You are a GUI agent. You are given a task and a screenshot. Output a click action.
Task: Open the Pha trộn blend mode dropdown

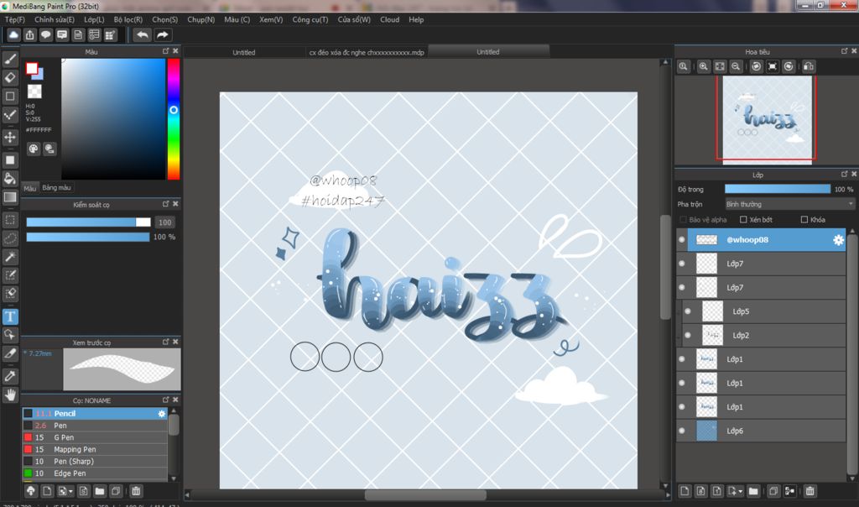coord(789,204)
